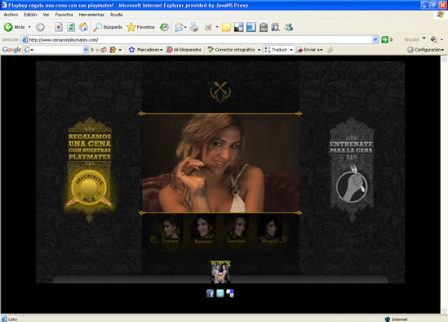Select the Romina thumbnail
The image size is (448, 322).
pos(203,229)
